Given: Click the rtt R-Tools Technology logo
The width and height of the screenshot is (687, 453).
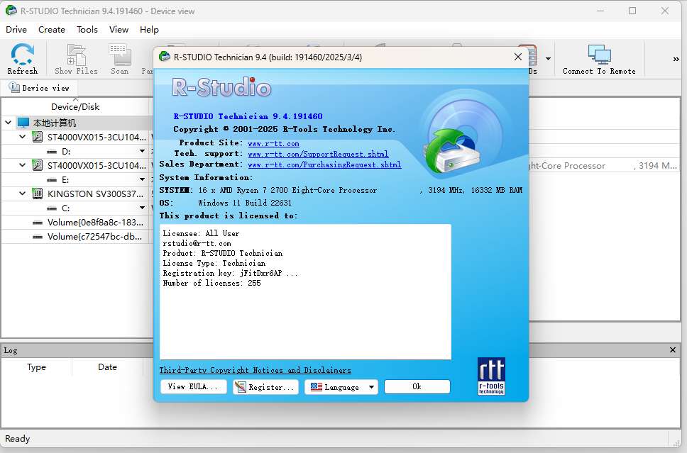Looking at the screenshot, I should 491,376.
